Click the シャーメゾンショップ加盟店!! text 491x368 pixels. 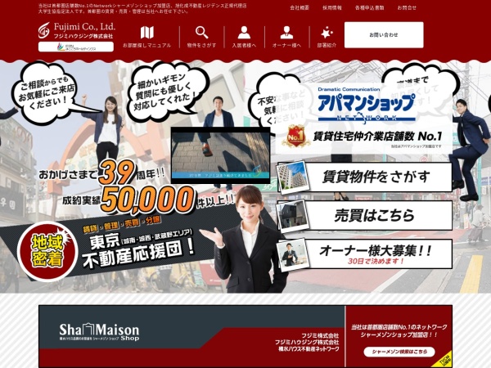tap(399, 335)
